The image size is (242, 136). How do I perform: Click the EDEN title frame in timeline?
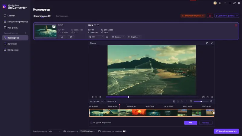tap(168, 113)
